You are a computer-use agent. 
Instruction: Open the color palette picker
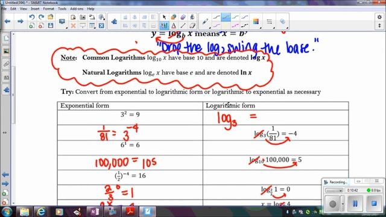coord(256,22)
